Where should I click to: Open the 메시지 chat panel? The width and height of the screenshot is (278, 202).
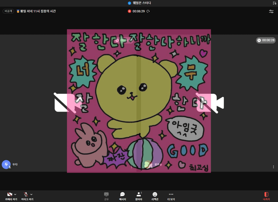(x=122, y=196)
